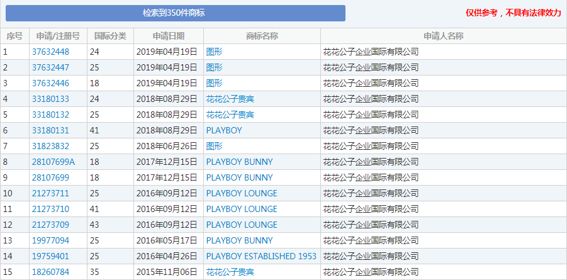Image resolution: width=567 pixels, height=280 pixels.
Task: Select application number 37632446
Action: coord(50,83)
